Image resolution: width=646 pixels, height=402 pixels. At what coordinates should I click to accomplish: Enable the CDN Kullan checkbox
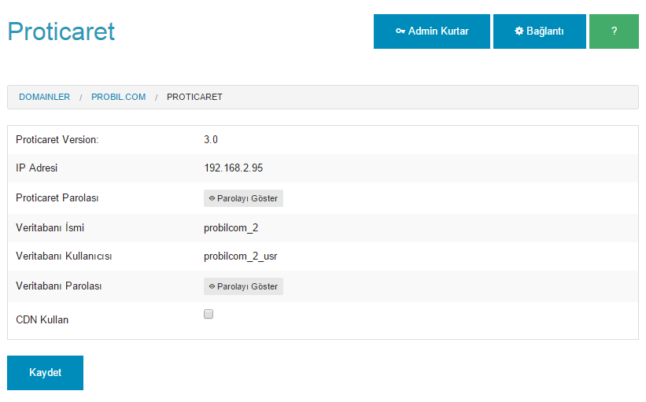209,314
